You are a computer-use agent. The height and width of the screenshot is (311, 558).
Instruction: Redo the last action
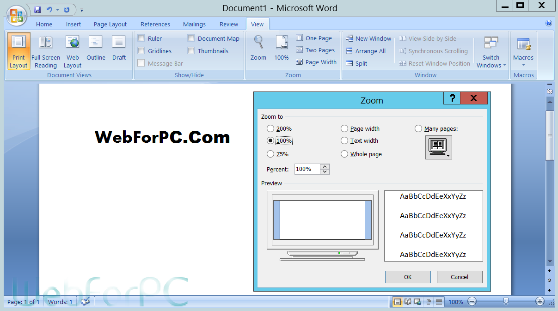tap(67, 9)
